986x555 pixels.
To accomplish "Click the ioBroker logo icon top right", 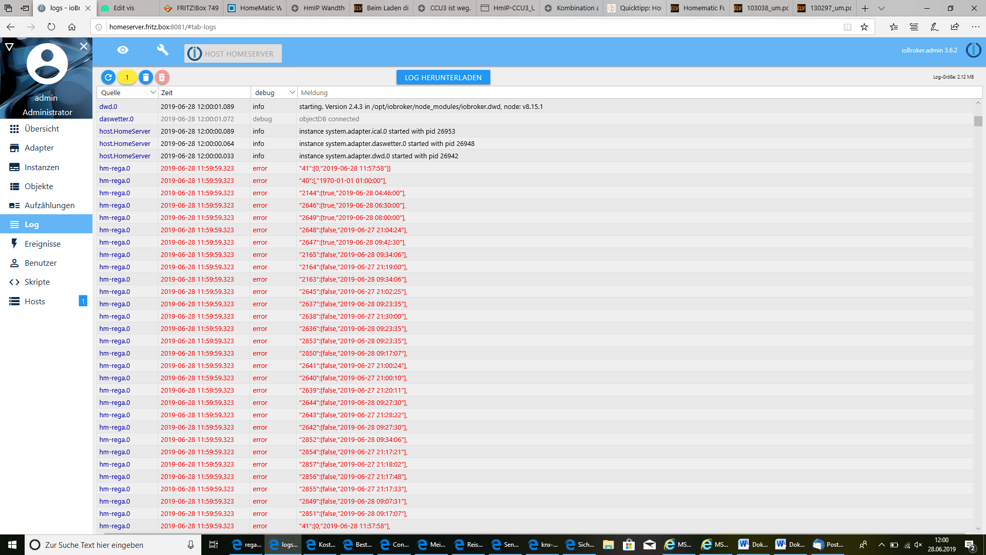I will tap(973, 50).
